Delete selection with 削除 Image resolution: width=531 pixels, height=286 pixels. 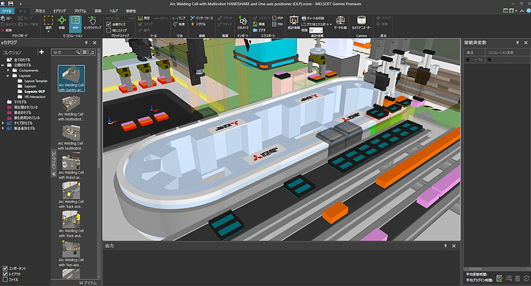7,30
